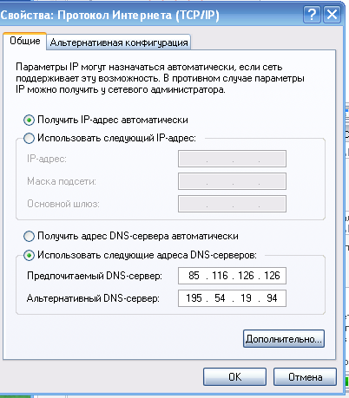
Task: Click the alternate DNS server address field
Action: (x=232, y=298)
